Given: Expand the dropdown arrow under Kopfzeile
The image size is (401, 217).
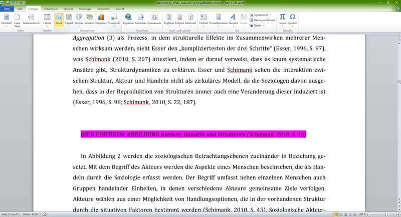Looking at the screenshot, I should coord(169,26).
